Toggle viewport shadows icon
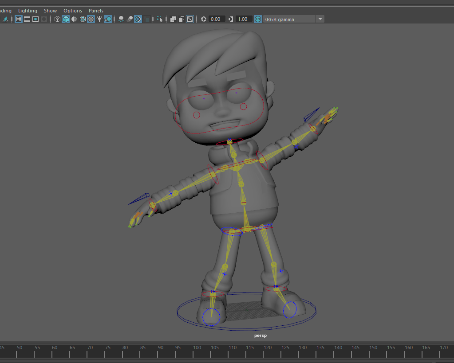Viewport: 454px width, 363px height. pyautogui.click(x=108, y=19)
